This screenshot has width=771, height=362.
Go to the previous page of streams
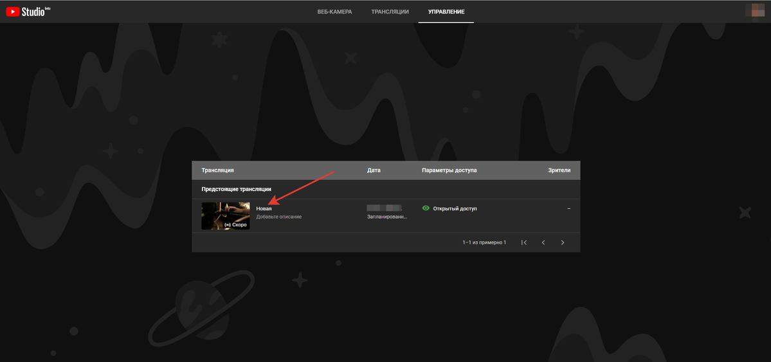(543, 242)
